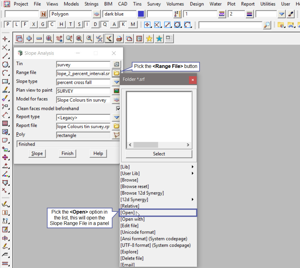Click the Slope button

(x=37, y=153)
